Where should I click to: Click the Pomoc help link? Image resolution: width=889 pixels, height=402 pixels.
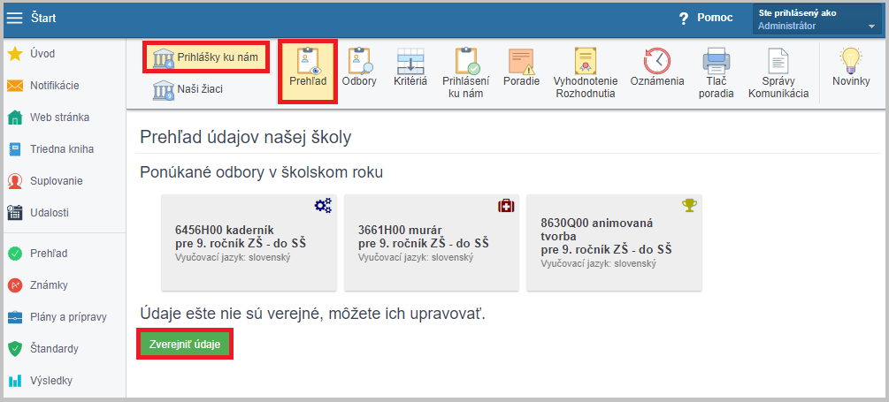715,19
